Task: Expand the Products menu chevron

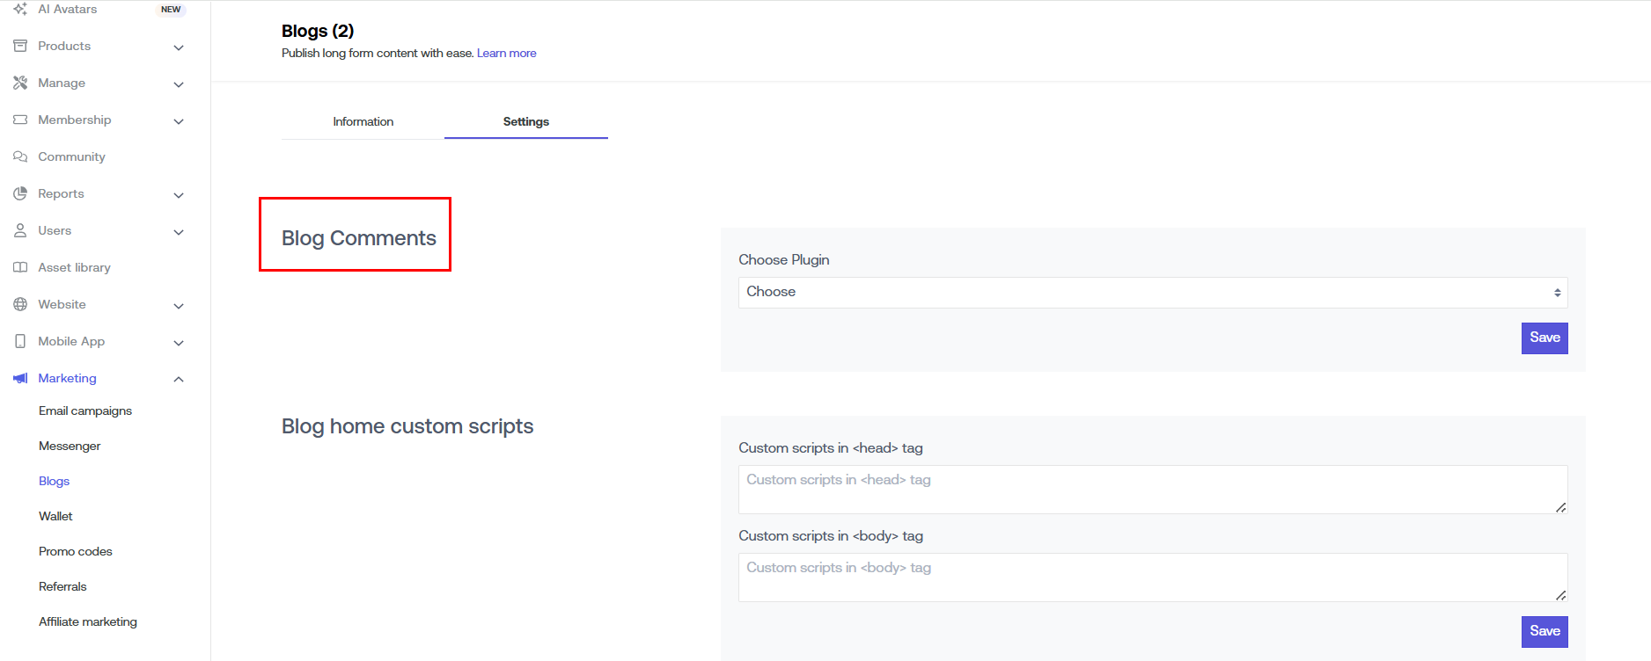Action: pyautogui.click(x=179, y=47)
